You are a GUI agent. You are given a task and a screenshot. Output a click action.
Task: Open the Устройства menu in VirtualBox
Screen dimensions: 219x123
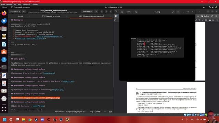[26, 4]
